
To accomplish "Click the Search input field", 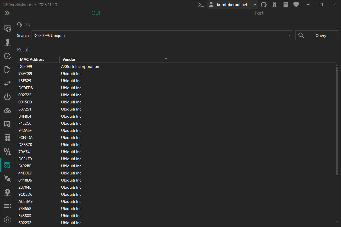I will (159, 36).
